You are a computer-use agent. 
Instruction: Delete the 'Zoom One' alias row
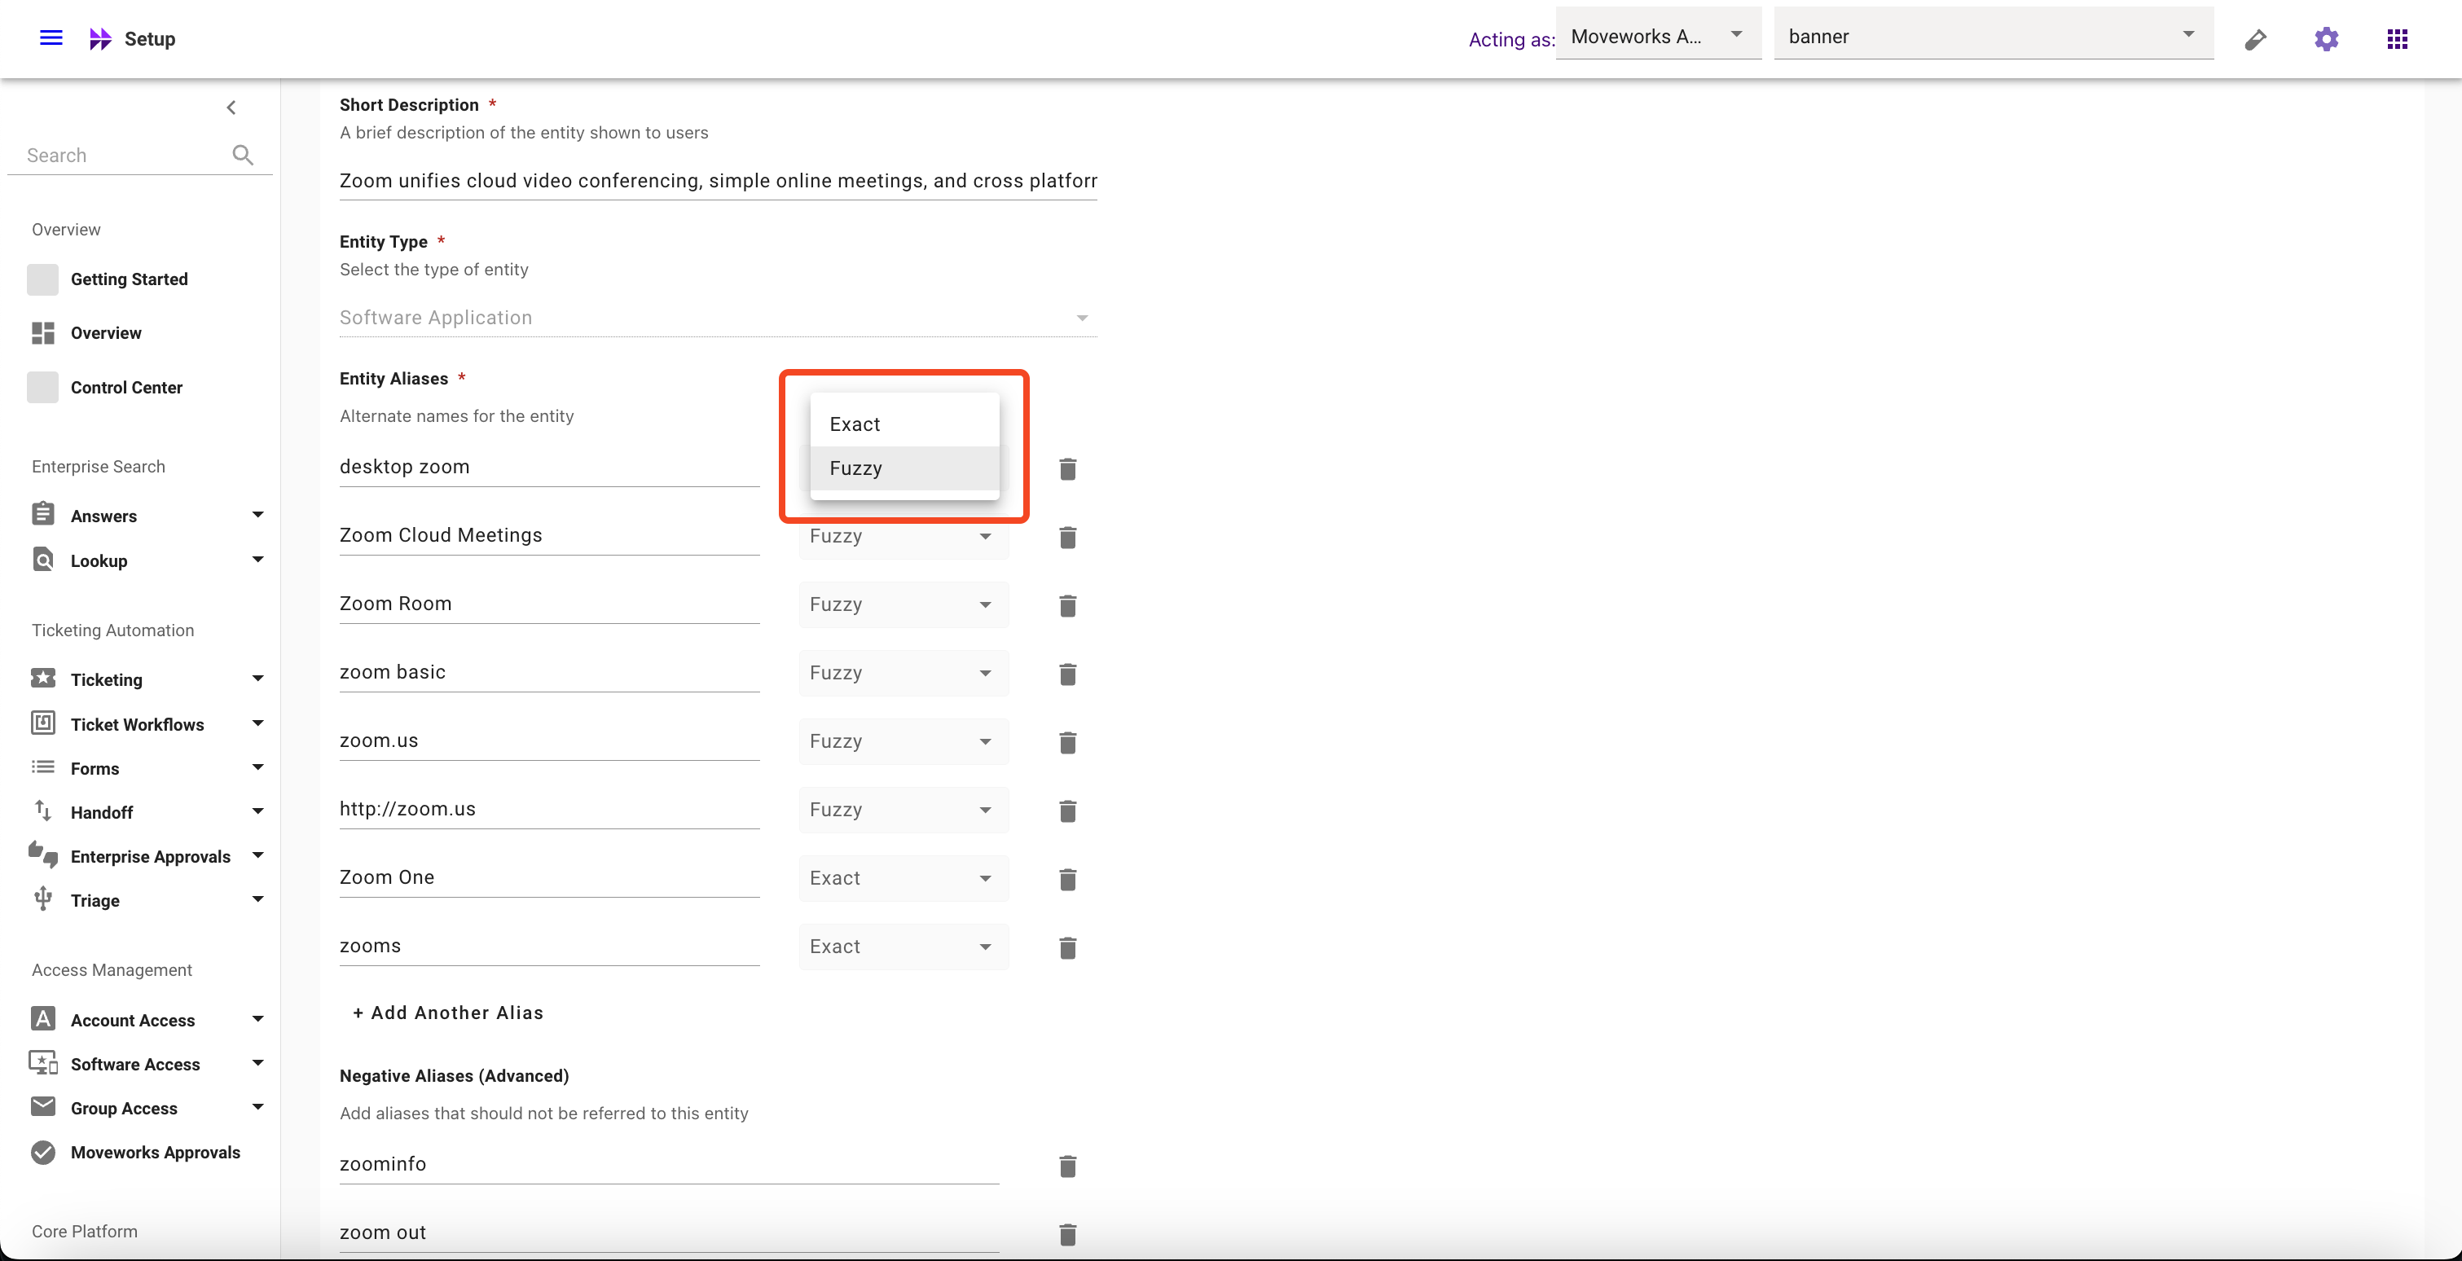pos(1067,879)
